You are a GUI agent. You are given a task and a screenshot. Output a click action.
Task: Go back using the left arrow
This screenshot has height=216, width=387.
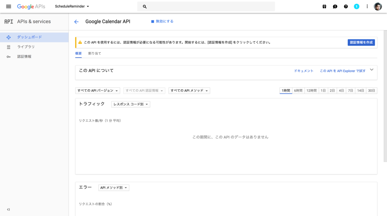click(76, 22)
